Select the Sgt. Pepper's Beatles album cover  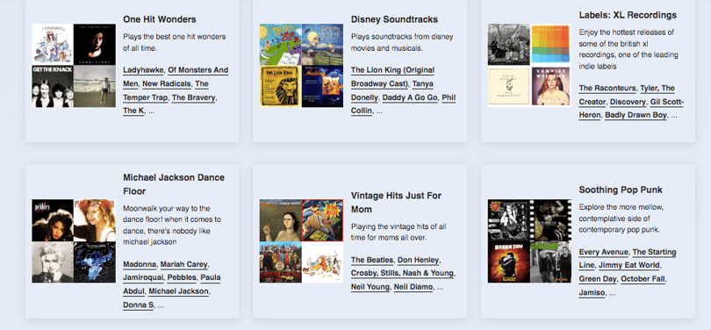click(280, 262)
